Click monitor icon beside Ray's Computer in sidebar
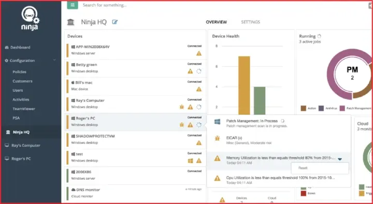Viewport: 373px width, 204px height. click(7, 146)
